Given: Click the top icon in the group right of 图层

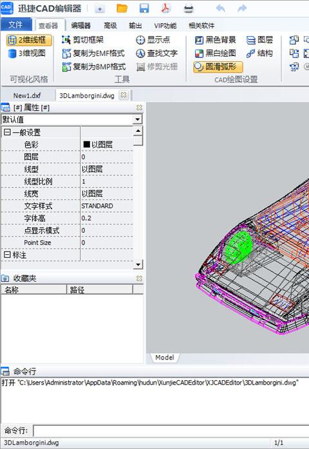Looking at the screenshot, I should tap(294, 40).
